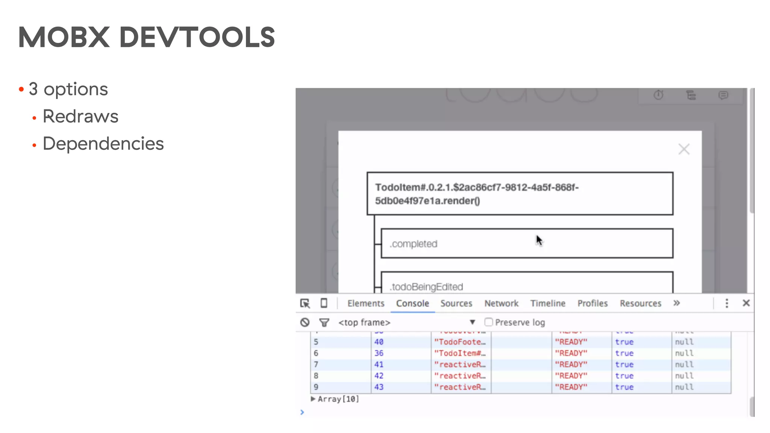Click the inspect element selector icon
This screenshot has width=770, height=433.
(305, 303)
